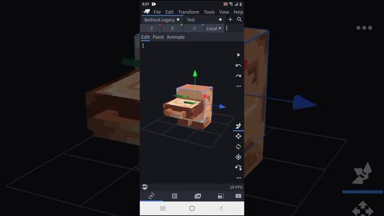The width and height of the screenshot is (384, 216).
Task: Click the unsaved dot on Test tab
Action: [x=220, y=20]
